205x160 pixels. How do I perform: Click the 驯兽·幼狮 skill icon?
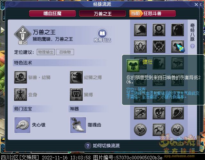(x=20, y=77)
